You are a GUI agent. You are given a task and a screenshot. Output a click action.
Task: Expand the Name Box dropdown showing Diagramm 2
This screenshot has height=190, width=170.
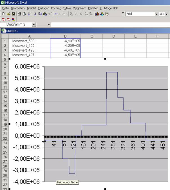[34, 25]
